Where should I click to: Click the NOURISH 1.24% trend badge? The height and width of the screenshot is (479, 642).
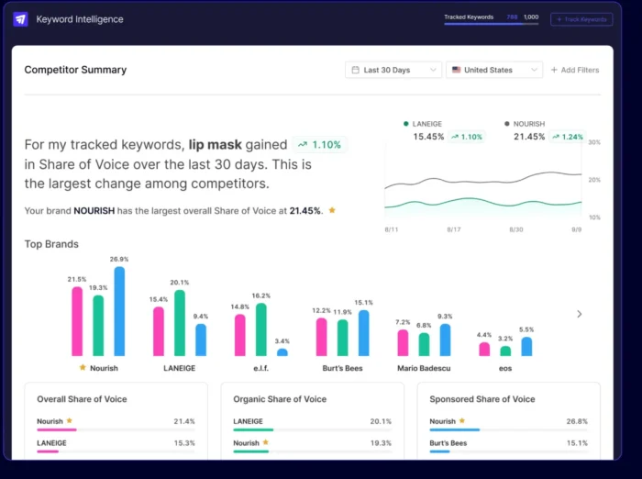tap(568, 137)
